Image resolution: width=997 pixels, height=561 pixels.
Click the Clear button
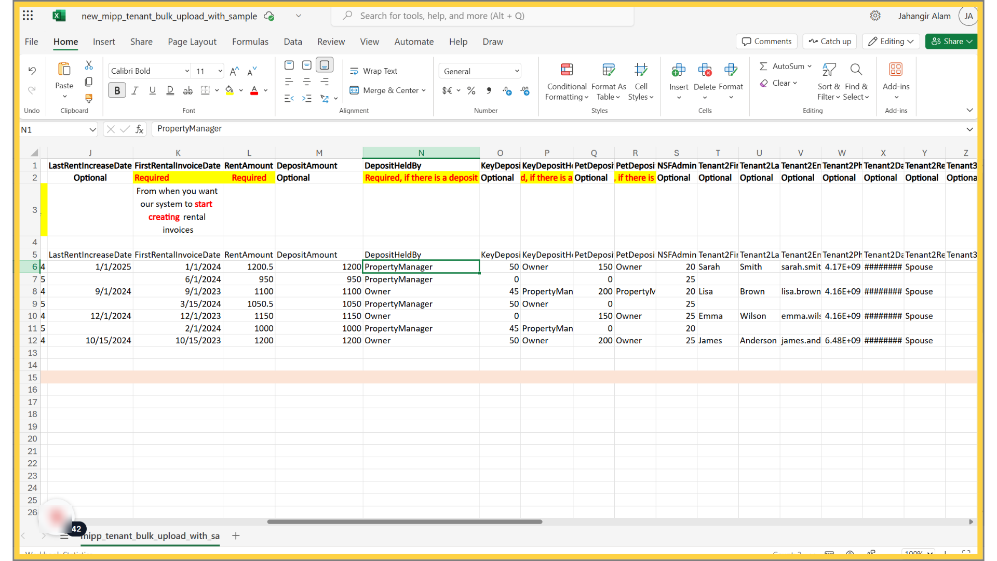tap(778, 83)
